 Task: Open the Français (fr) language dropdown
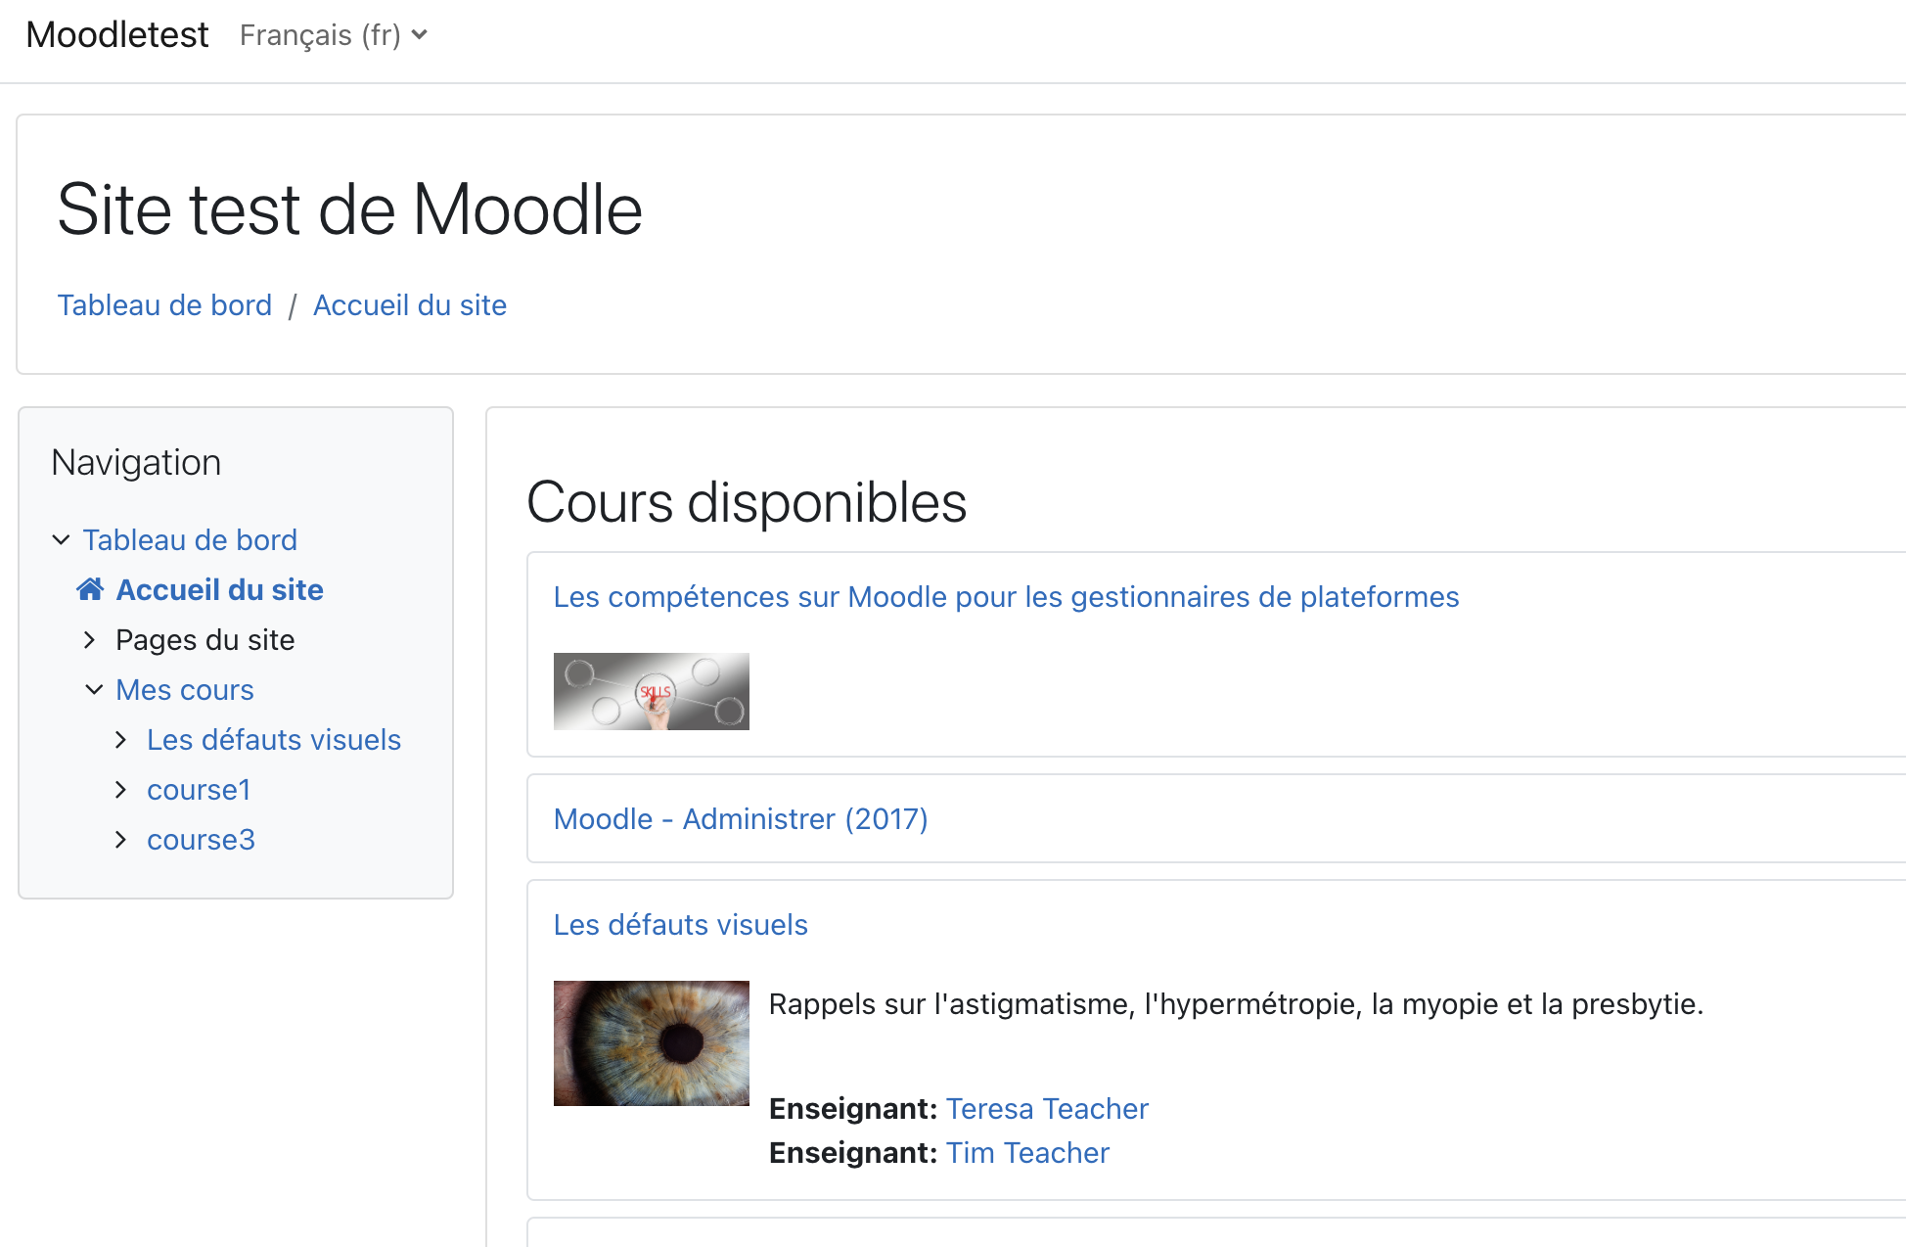coord(333,35)
